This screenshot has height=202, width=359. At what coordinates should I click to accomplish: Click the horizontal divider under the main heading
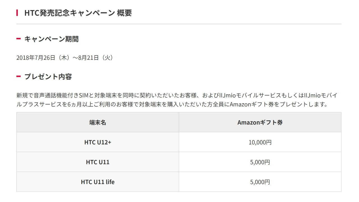click(x=179, y=24)
